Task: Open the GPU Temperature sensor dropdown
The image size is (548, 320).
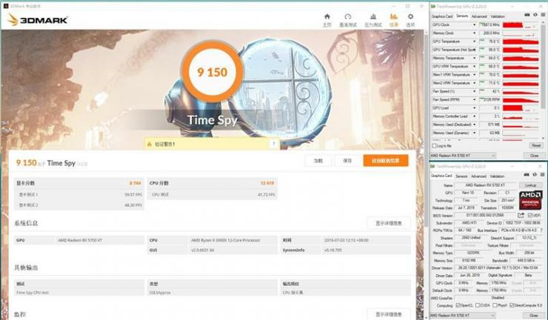Action: [x=474, y=41]
